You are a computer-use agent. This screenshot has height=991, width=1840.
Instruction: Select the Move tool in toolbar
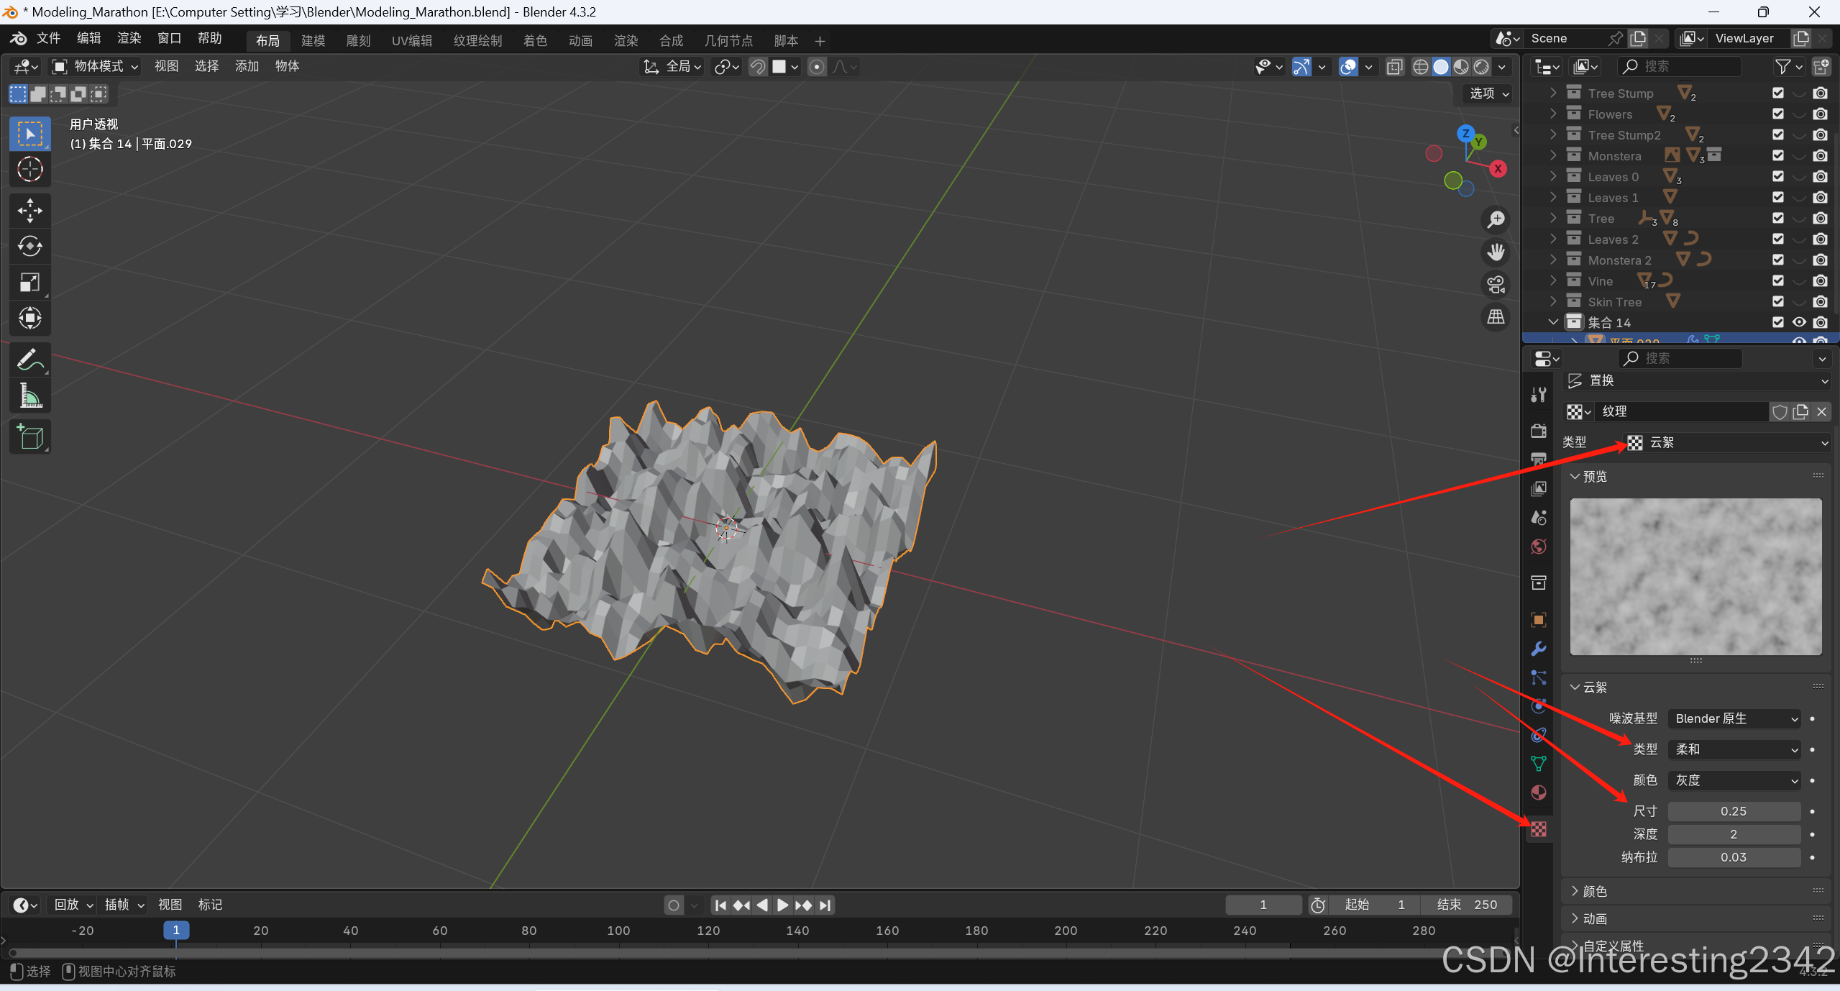(x=29, y=211)
